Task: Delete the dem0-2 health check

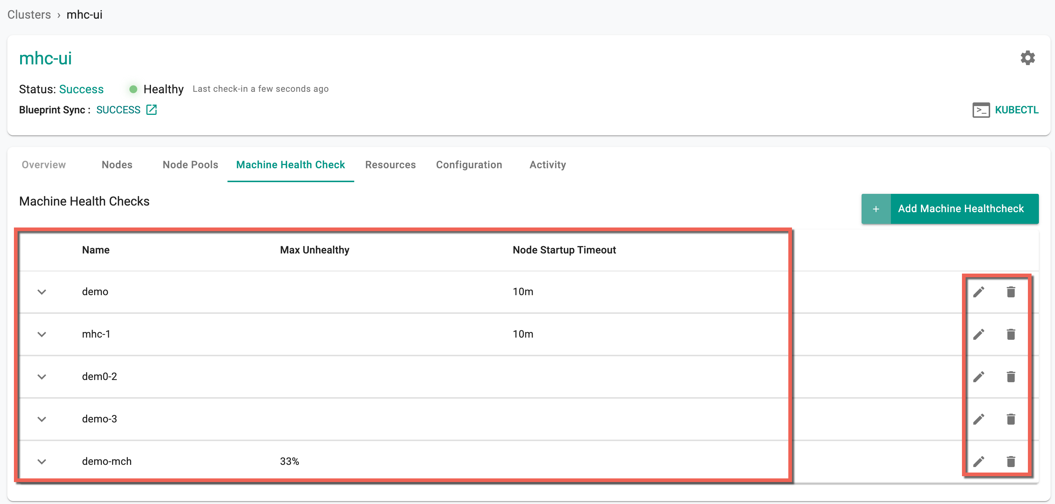Action: click(x=1011, y=377)
